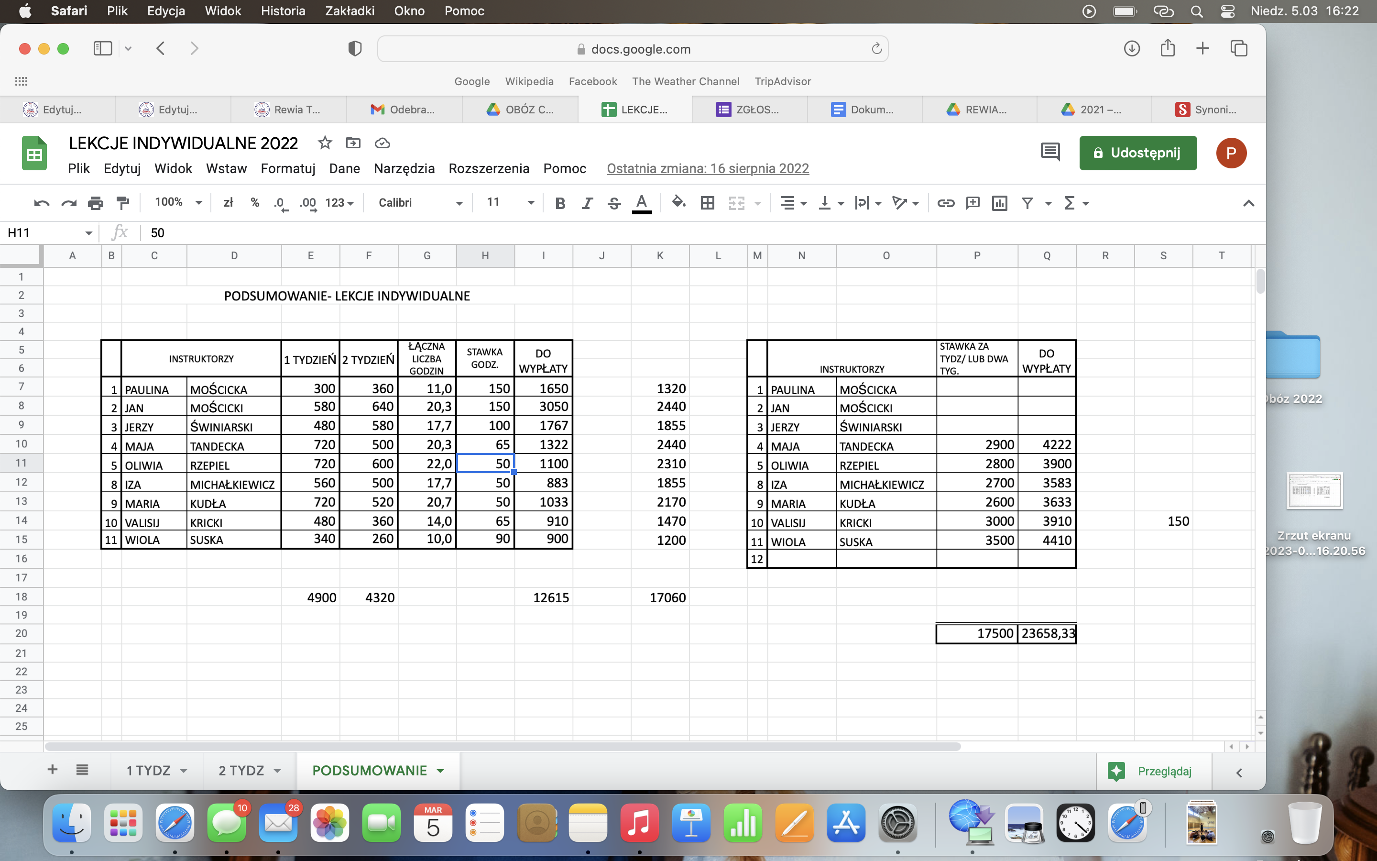The height and width of the screenshot is (861, 1377).
Task: Show the side panel chevron
Action: click(x=1239, y=772)
